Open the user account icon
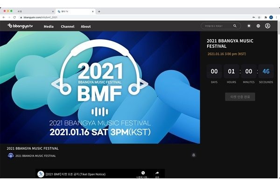Viewport: 280px width, 187px height. pyautogui.click(x=267, y=26)
